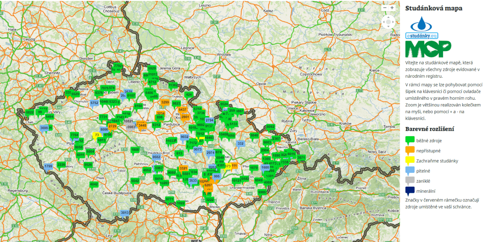
Task: Click green spring marker 3871
Action: [x=301, y=158]
